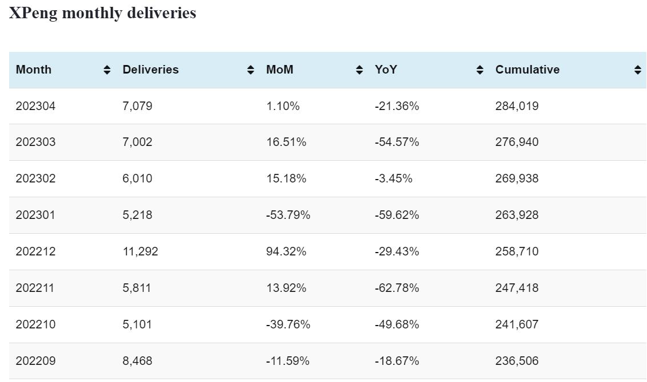Click the sort arrows icon beside MoM
Image resolution: width=647 pixels, height=382 pixels.
coord(359,70)
